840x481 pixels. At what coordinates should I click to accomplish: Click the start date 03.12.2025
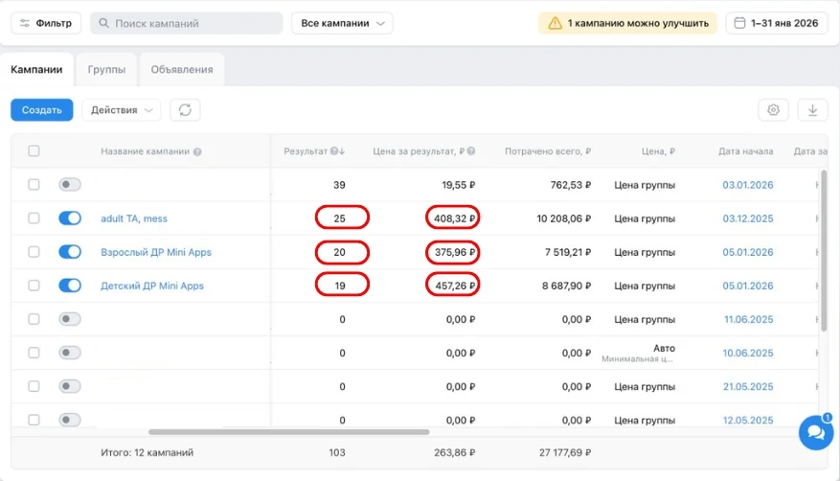748,218
